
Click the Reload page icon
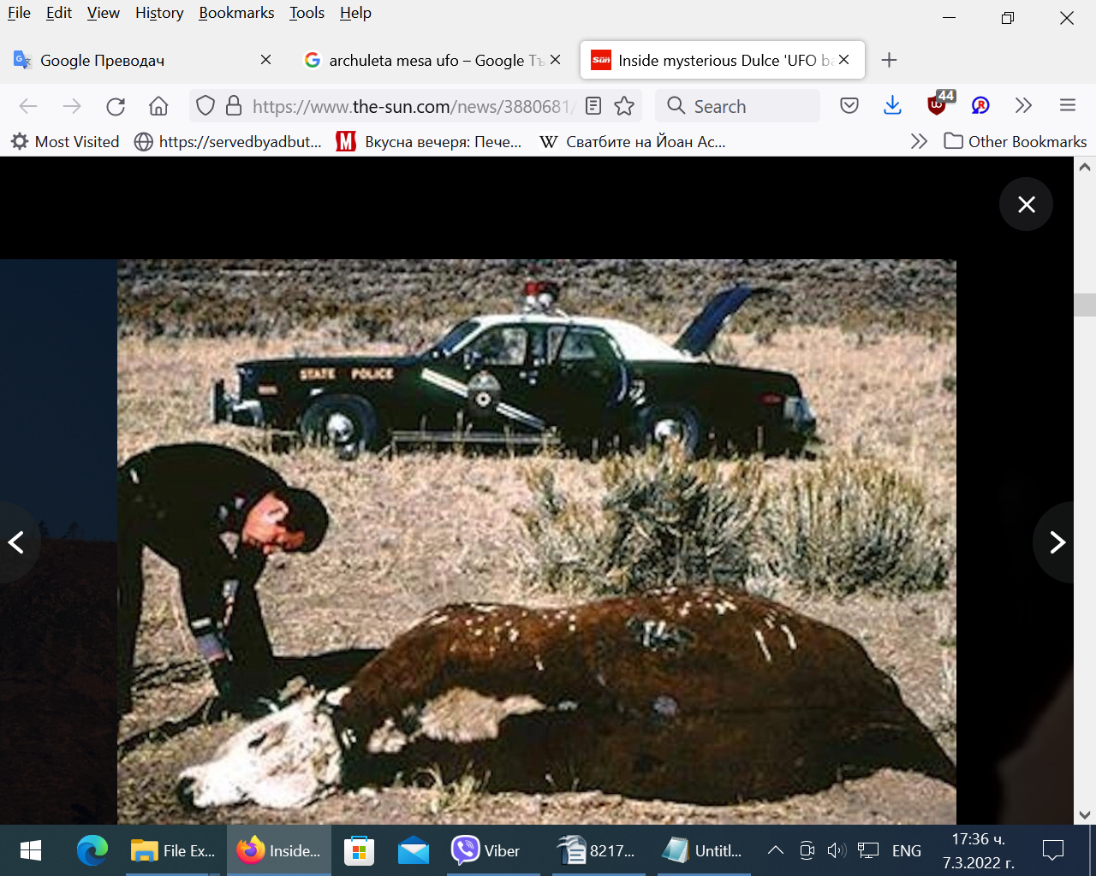[x=116, y=106]
